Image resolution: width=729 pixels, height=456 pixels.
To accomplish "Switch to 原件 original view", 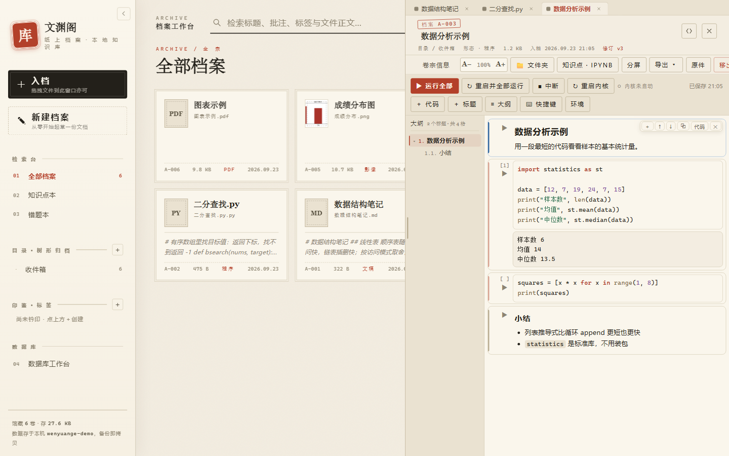I will click(698, 65).
